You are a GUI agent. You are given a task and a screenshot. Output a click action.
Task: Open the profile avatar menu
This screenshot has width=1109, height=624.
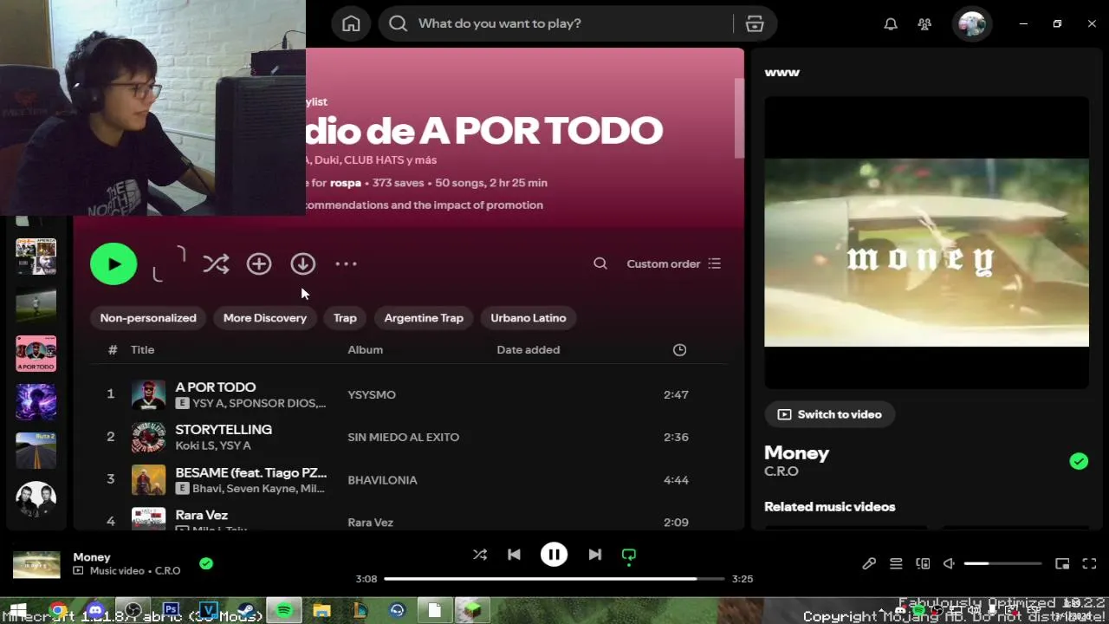click(x=972, y=23)
